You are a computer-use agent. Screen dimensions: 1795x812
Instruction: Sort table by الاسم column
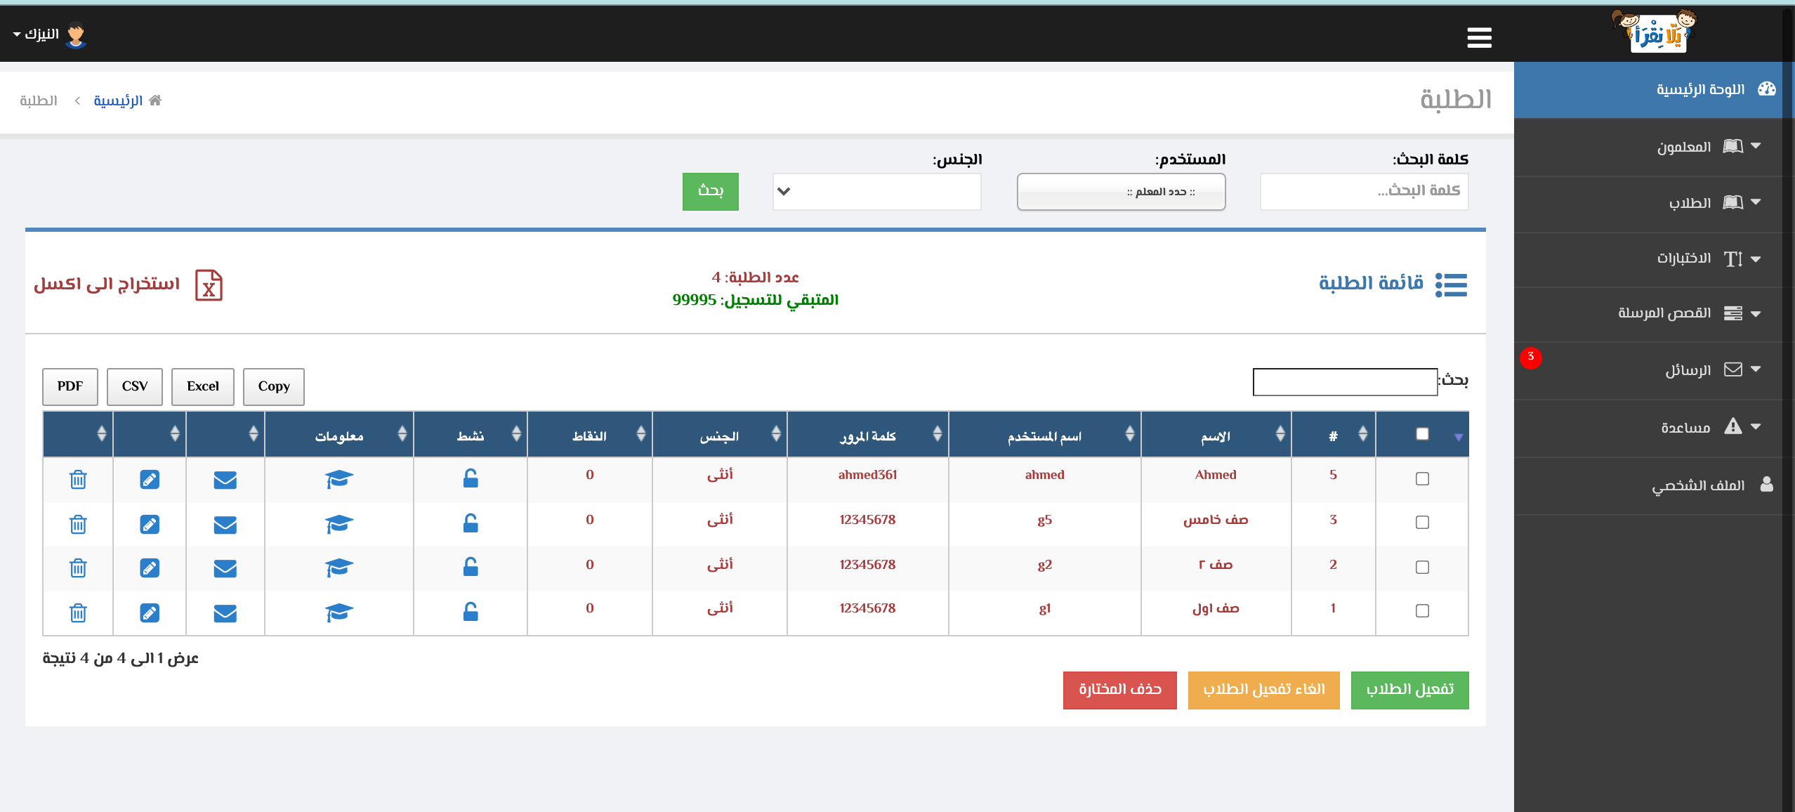tap(1216, 436)
